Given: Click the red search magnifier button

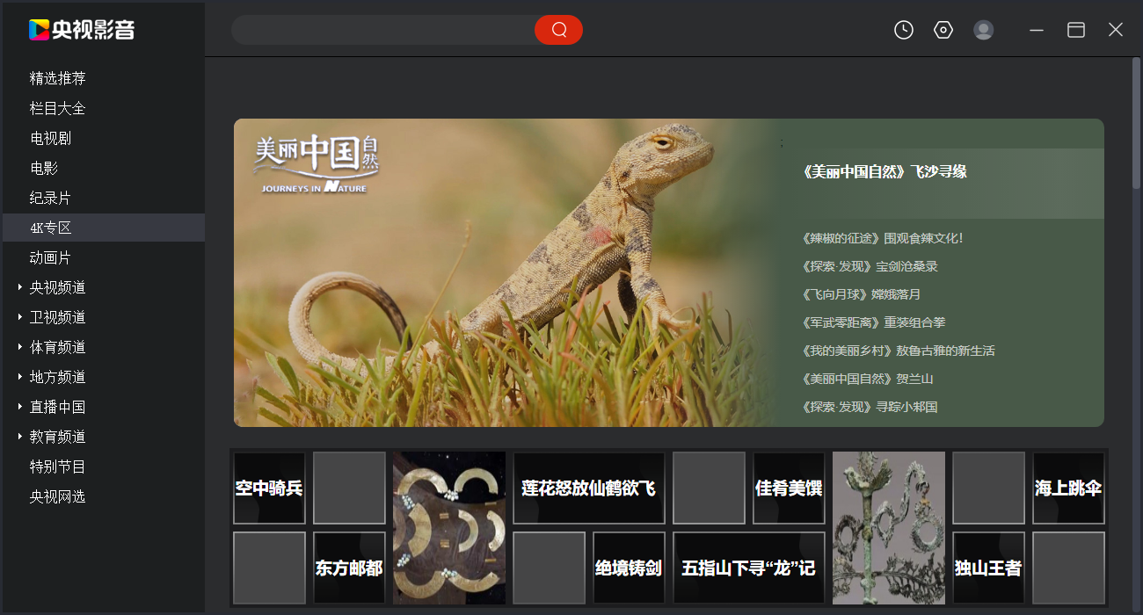Looking at the screenshot, I should click(x=558, y=30).
